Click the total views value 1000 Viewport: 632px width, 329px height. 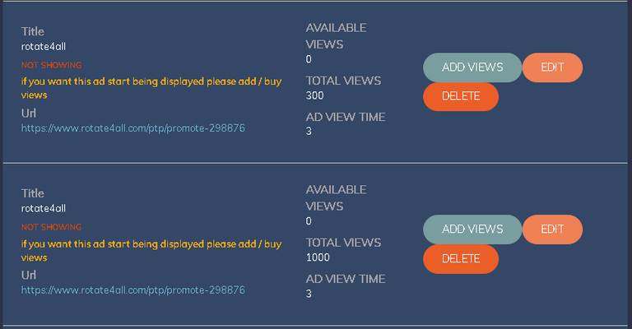318,257
